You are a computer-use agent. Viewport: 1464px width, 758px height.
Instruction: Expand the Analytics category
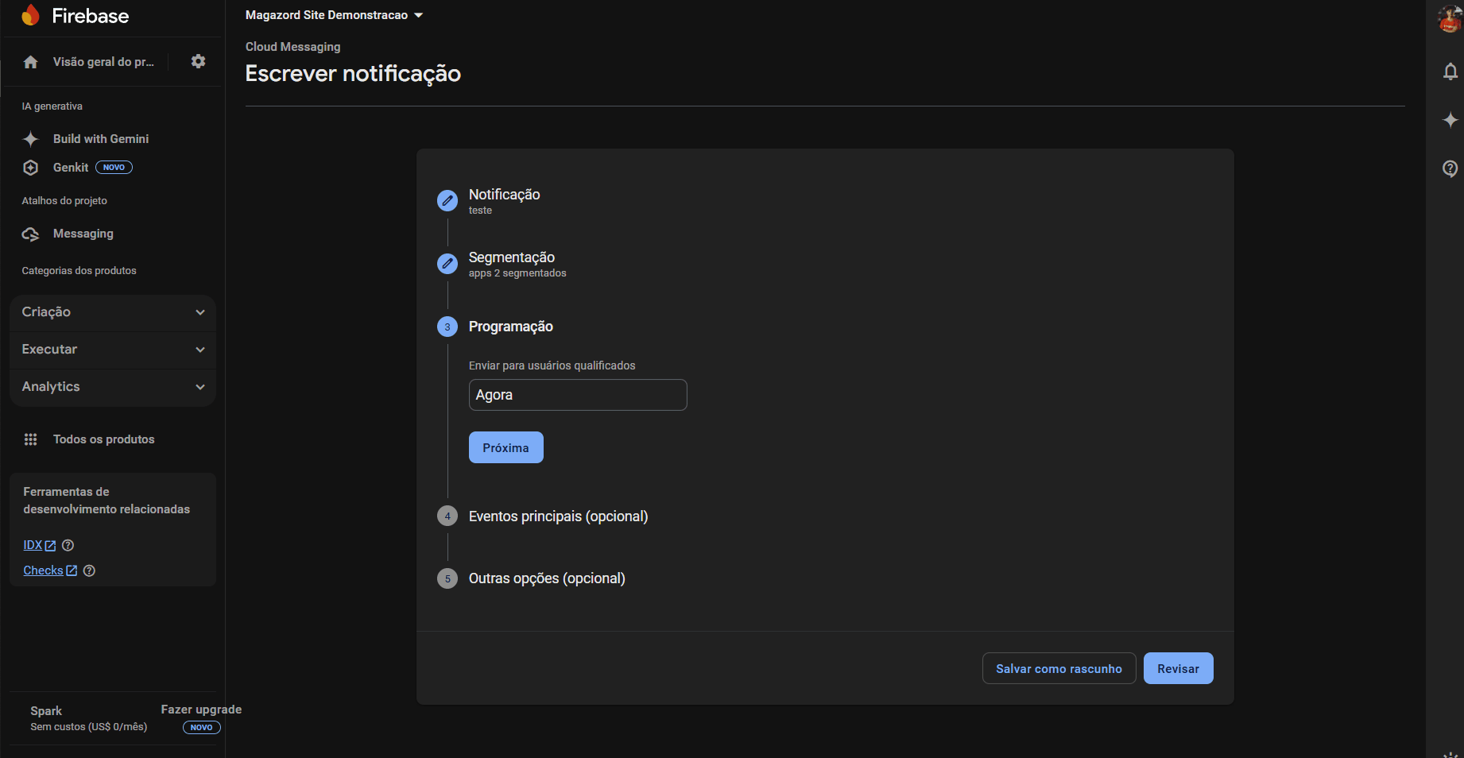tap(113, 387)
